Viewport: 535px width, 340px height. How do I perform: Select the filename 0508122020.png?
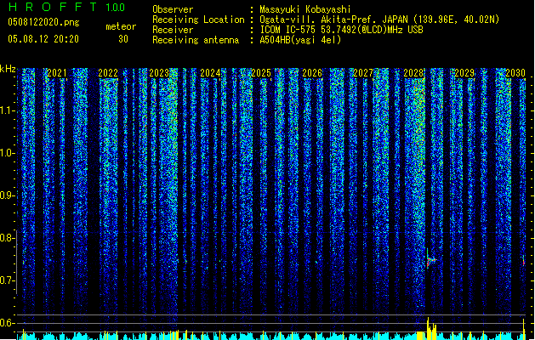click(x=43, y=23)
